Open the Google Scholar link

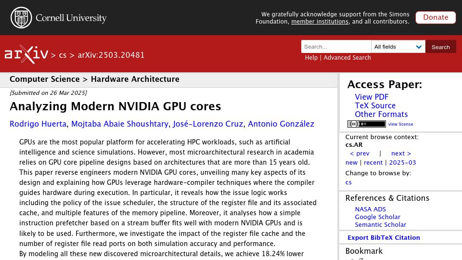tap(377, 217)
